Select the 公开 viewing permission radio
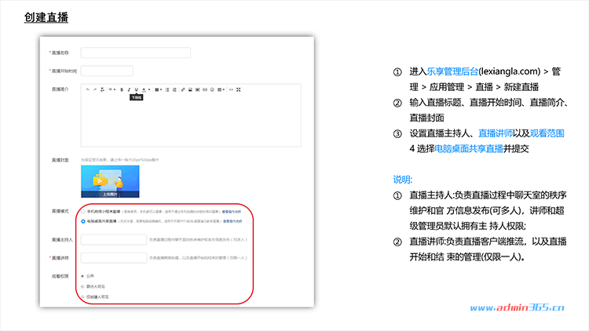The width and height of the screenshot is (589, 331). coord(82,276)
